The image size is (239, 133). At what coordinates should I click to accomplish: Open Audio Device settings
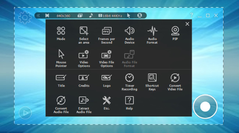point(129,35)
